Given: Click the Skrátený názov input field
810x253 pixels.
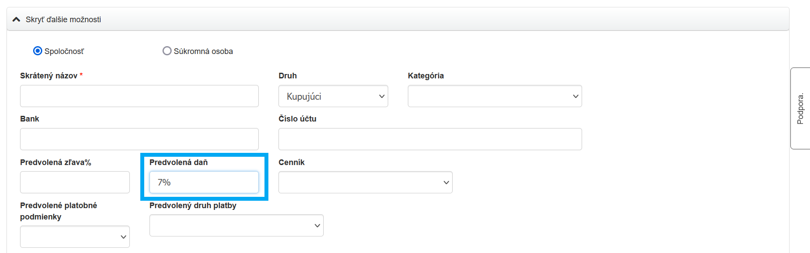Looking at the screenshot, I should point(139,96).
